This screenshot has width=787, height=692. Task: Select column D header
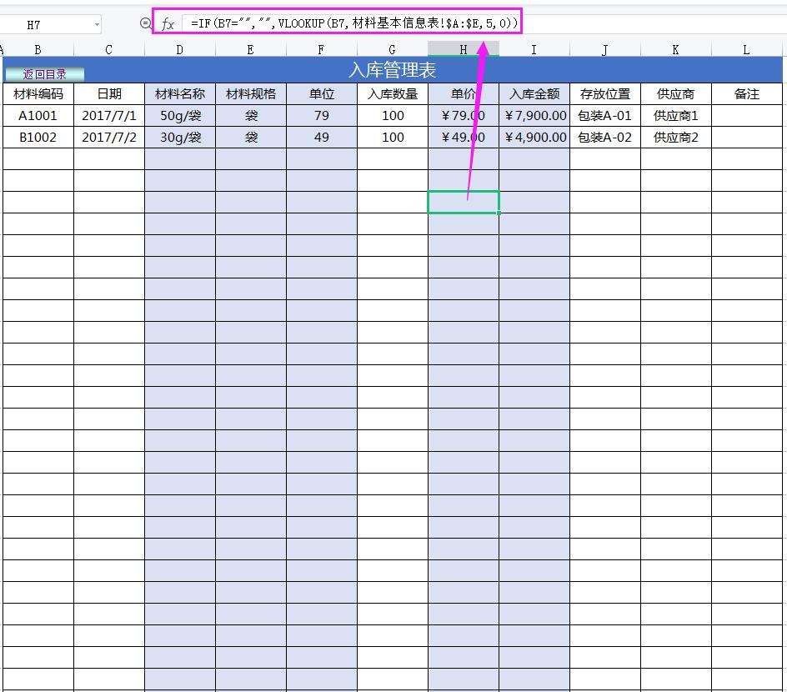(180, 50)
